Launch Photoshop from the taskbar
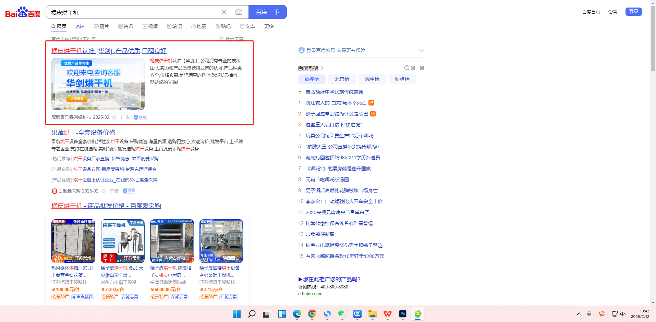The width and height of the screenshot is (656, 322). coord(402,314)
